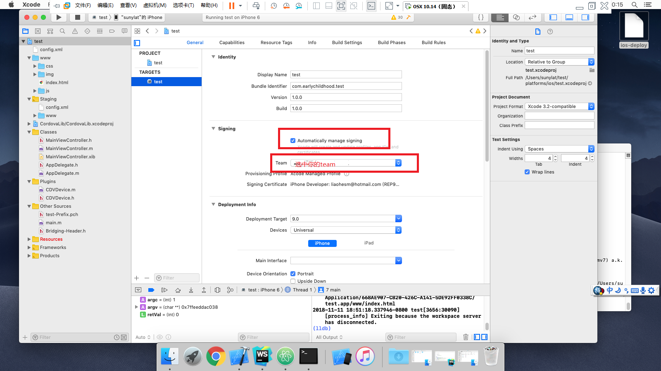Hide the Utilities pane toolbar icon
Image resolution: width=661 pixels, height=371 pixels.
(585, 17)
